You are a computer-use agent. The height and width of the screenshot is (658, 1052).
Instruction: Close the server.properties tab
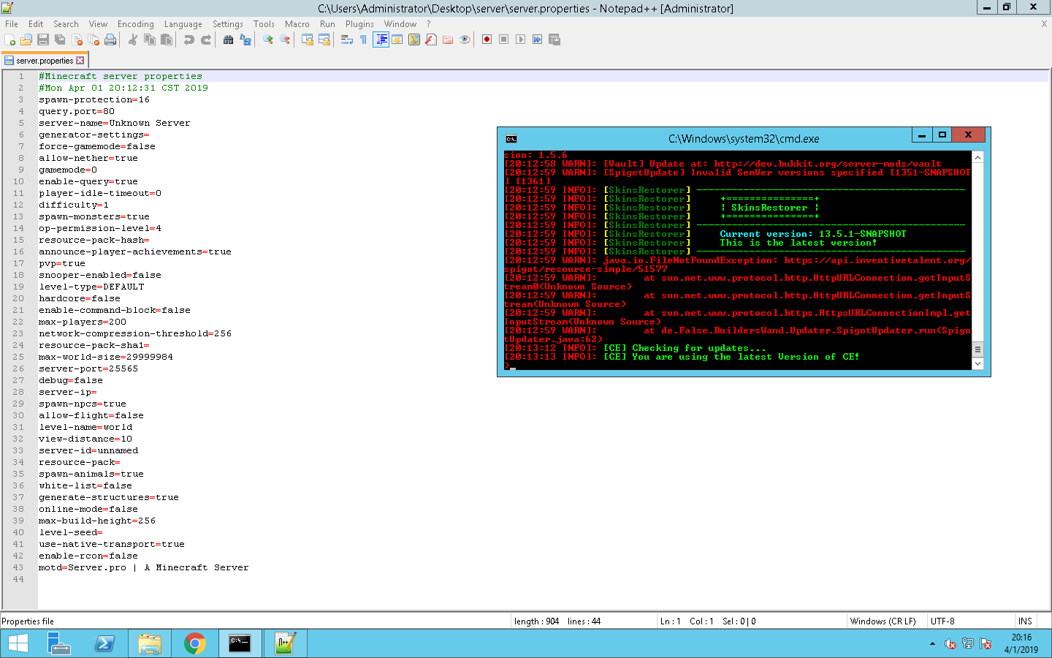[x=80, y=61]
